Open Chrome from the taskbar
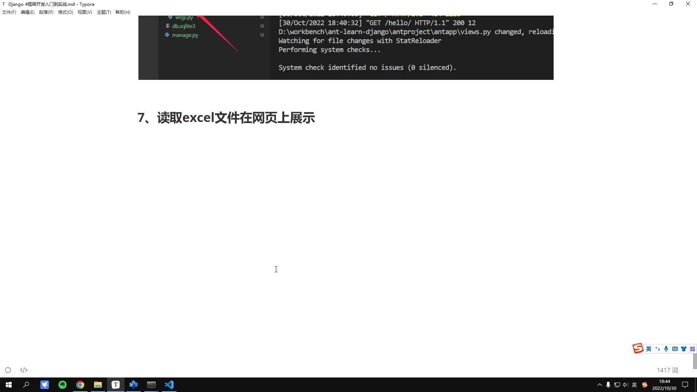This screenshot has width=697, height=392. pos(80,385)
